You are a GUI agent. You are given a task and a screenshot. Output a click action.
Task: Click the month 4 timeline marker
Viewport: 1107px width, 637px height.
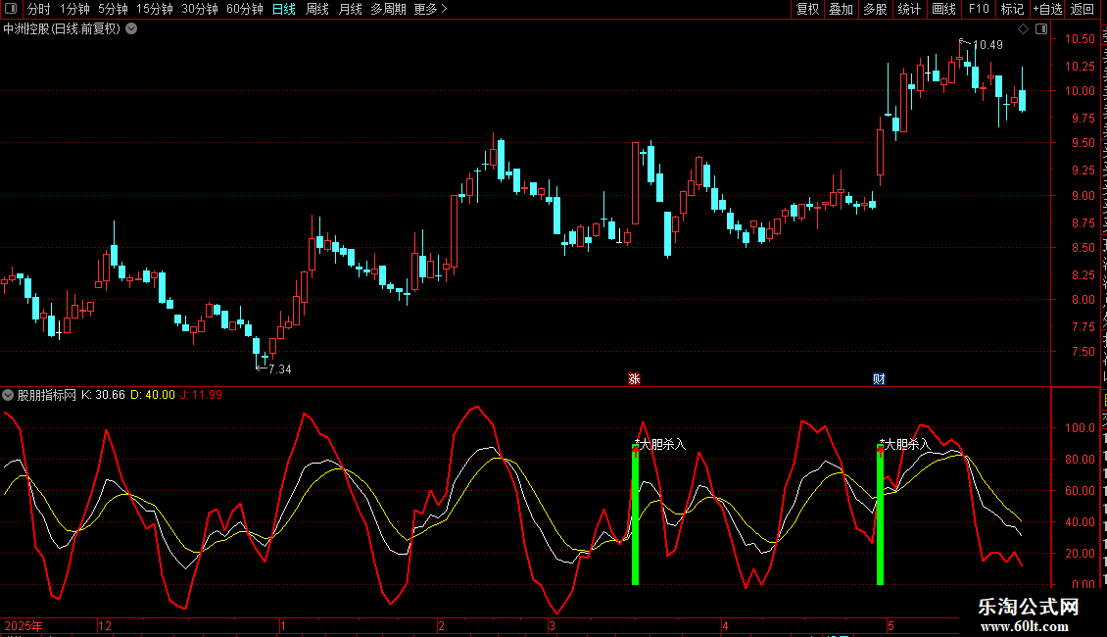(x=725, y=625)
